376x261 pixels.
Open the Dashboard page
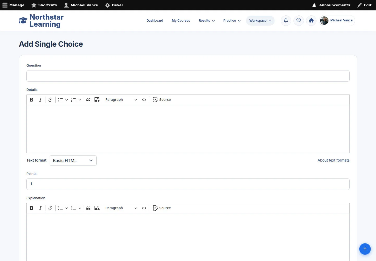(x=155, y=21)
